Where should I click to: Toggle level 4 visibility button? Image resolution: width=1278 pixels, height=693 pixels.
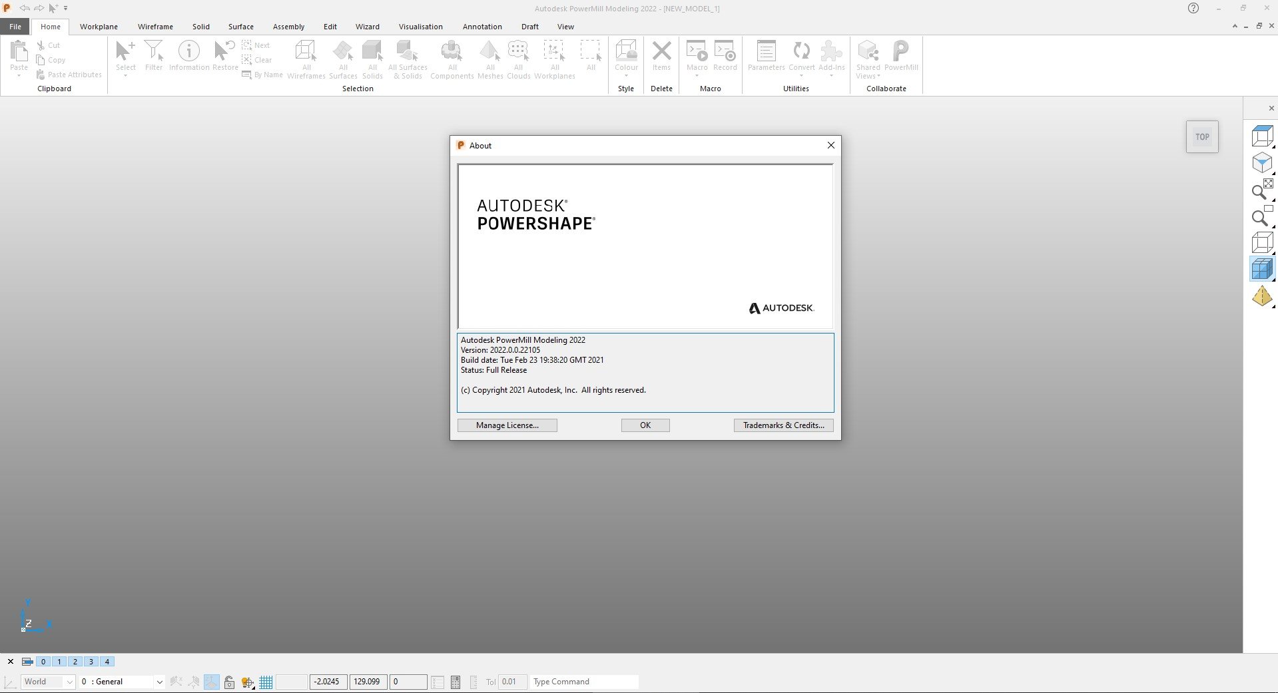click(x=107, y=662)
